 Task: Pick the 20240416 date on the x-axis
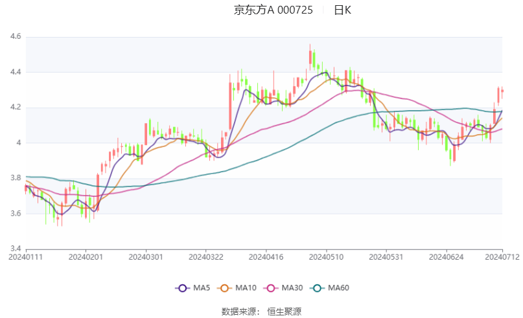point(266,257)
